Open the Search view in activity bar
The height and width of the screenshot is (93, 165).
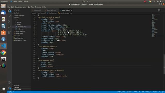click(x=9, y=16)
